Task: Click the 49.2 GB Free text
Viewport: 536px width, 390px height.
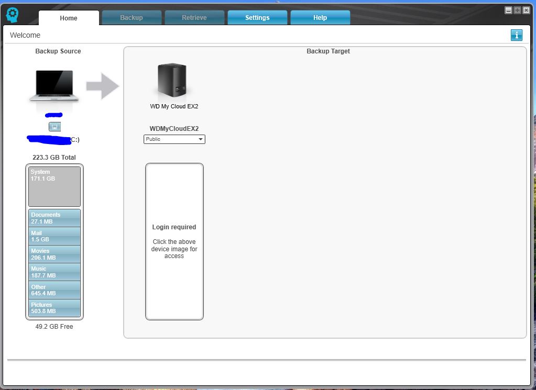Action: point(54,327)
